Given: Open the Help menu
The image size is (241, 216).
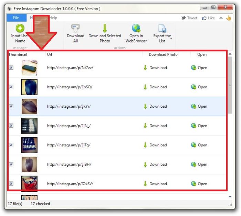Looking at the screenshot, I should click(53, 18).
